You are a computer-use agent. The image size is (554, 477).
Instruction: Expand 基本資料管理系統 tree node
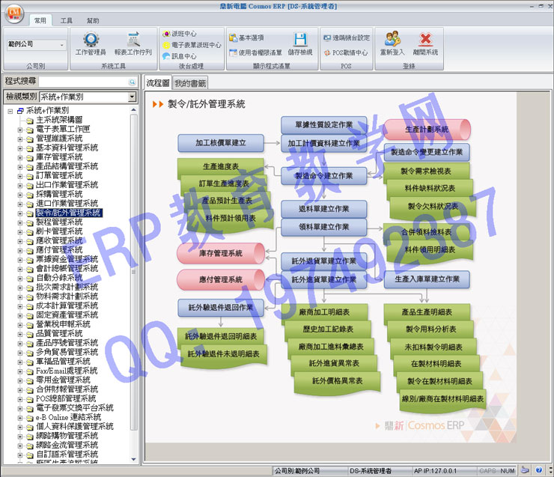coord(20,148)
